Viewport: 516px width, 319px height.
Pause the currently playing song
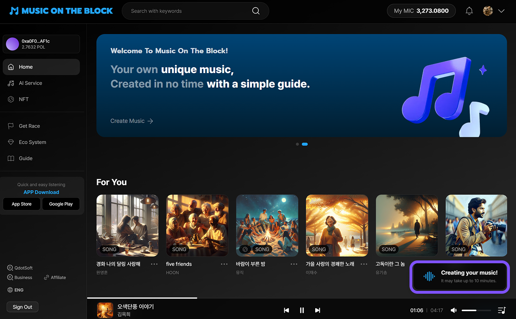pos(302,310)
